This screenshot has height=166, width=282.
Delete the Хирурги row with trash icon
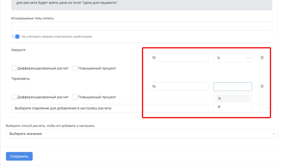point(262,58)
